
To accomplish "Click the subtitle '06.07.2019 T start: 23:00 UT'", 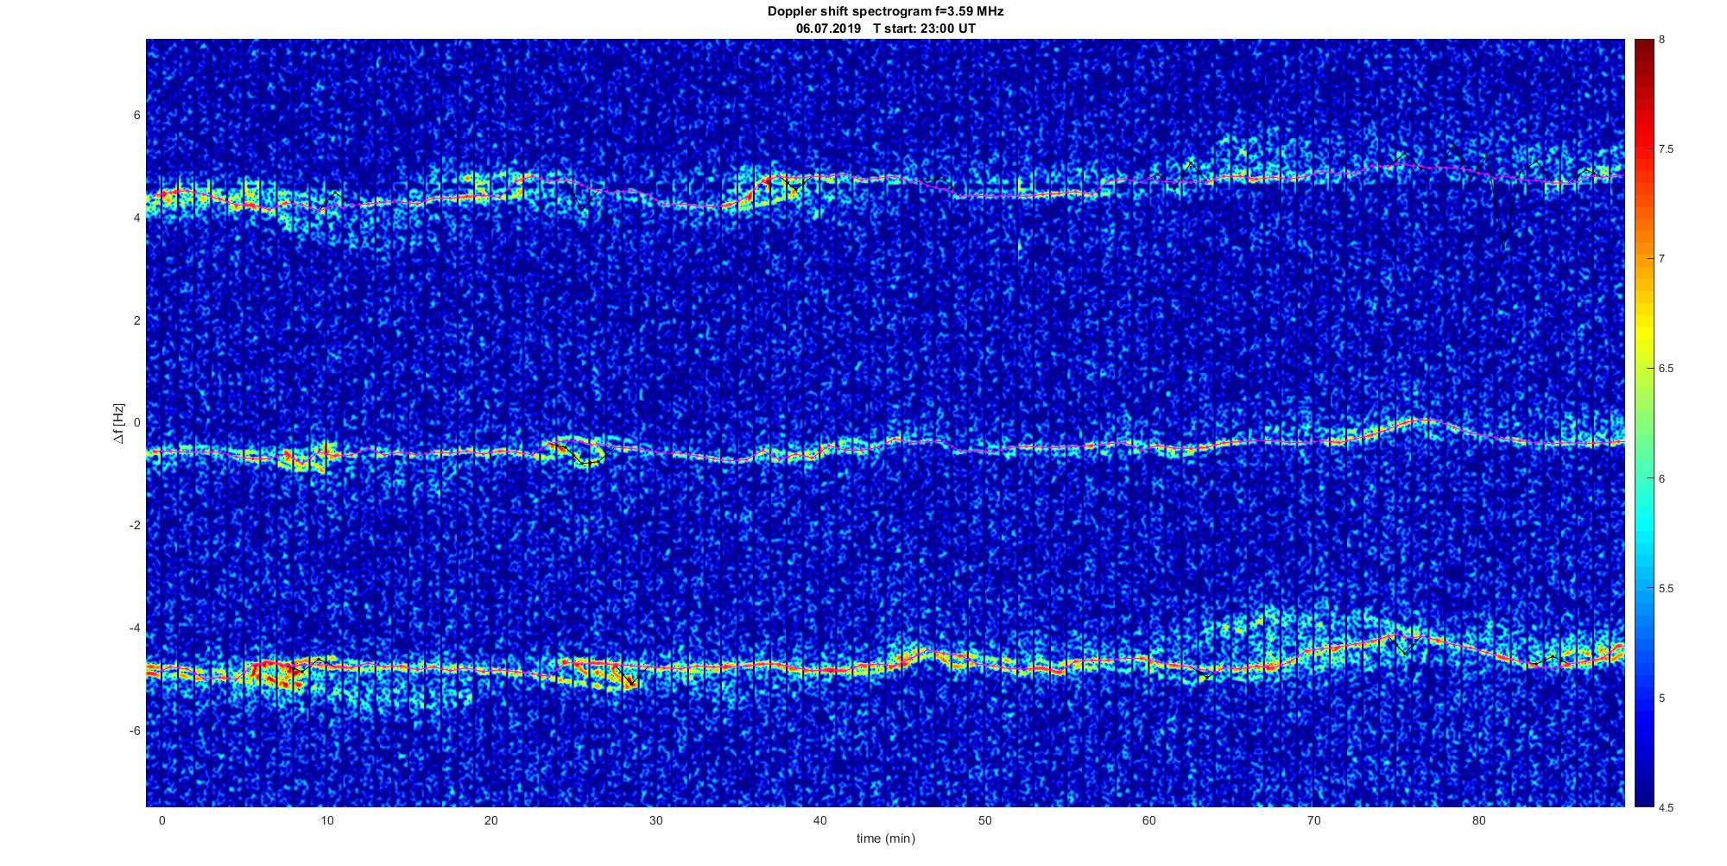I will [x=886, y=28].
